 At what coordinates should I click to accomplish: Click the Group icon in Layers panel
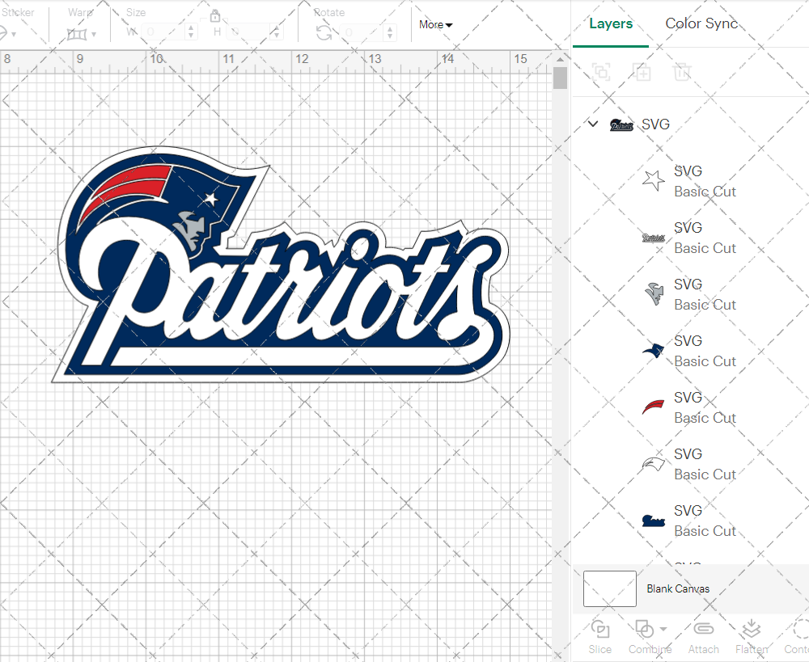point(601,72)
